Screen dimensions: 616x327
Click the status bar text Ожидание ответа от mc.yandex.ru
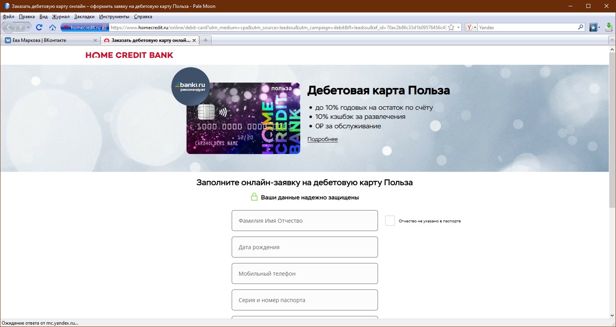pyautogui.click(x=40, y=323)
